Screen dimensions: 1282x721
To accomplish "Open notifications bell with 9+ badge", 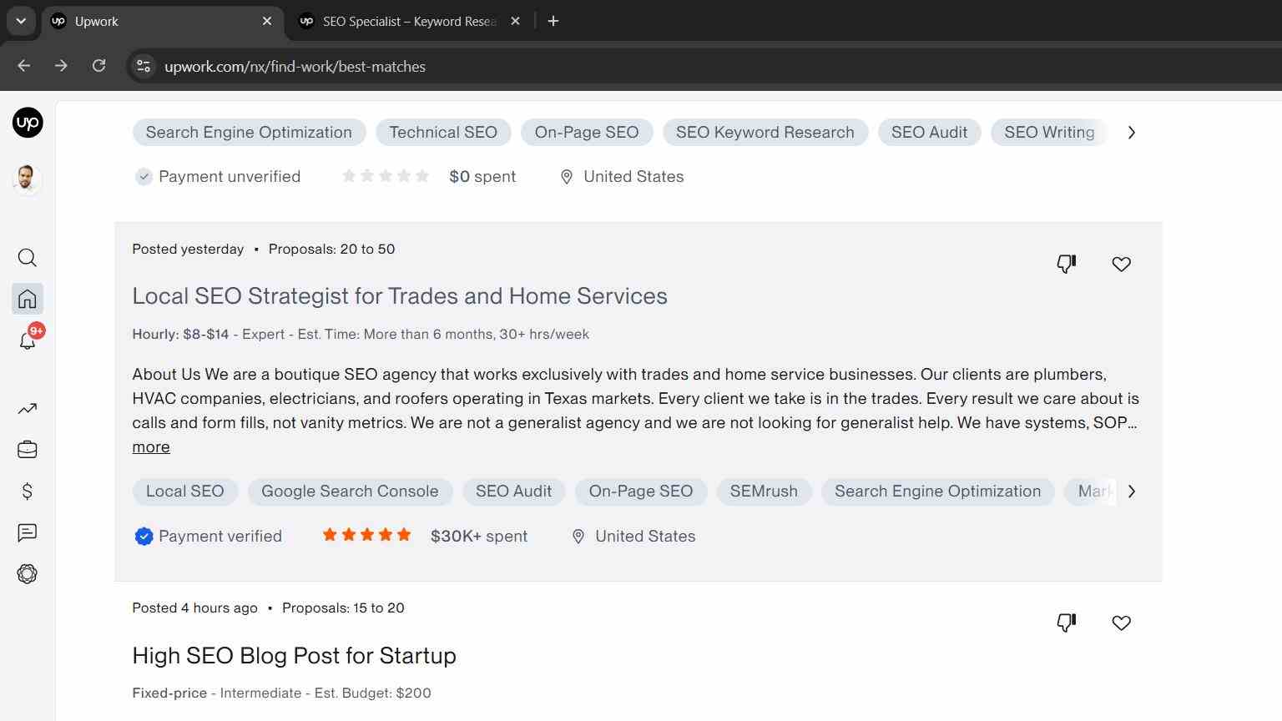I will point(28,339).
